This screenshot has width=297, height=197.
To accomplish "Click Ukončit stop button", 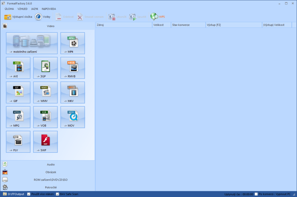I will tap(117, 17).
